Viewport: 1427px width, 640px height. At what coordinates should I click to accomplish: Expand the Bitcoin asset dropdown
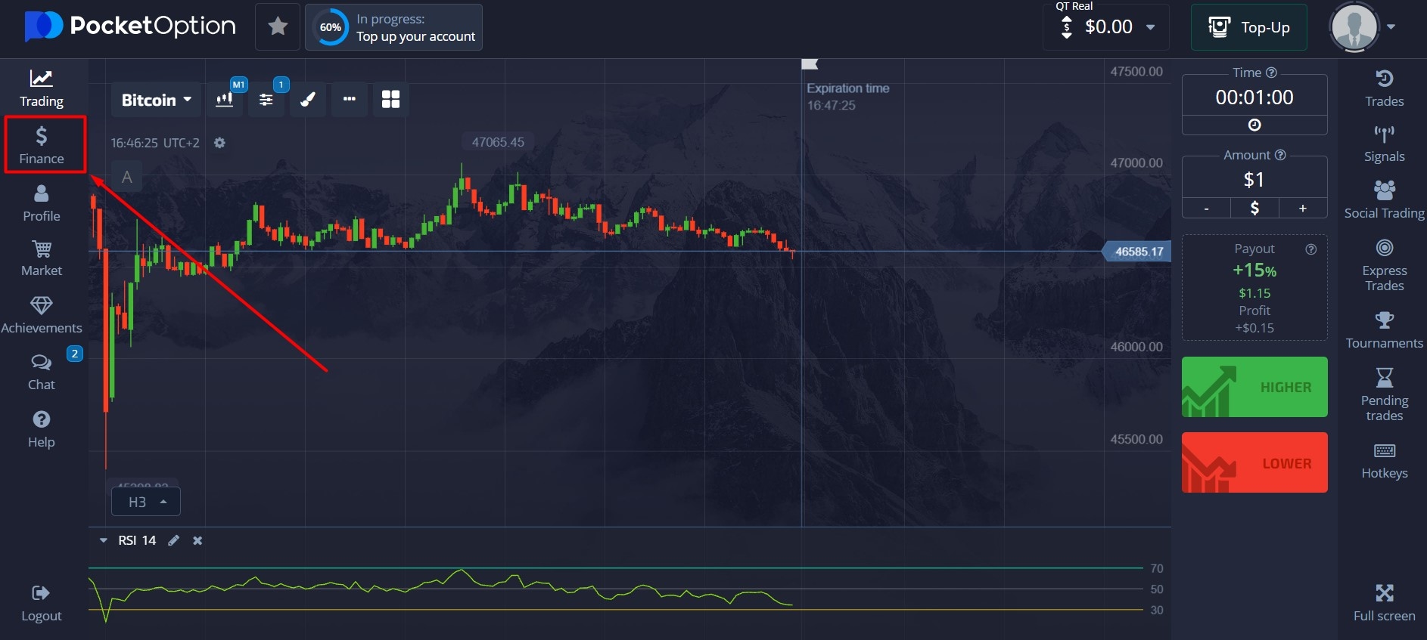click(x=157, y=100)
